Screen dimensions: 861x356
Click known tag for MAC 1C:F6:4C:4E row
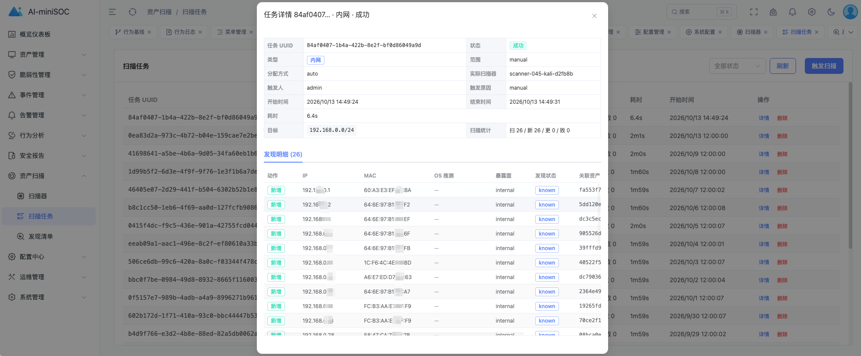547,263
